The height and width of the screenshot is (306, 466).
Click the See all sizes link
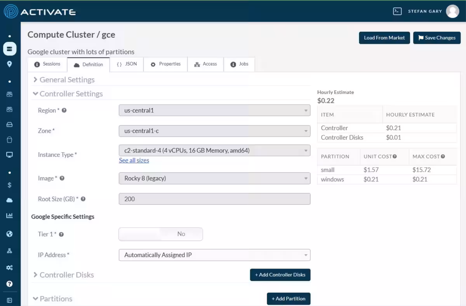tap(134, 160)
